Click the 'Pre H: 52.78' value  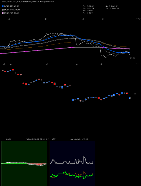pyautogui.click(x=88, y=8)
